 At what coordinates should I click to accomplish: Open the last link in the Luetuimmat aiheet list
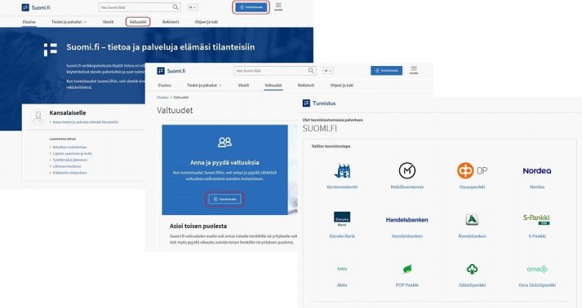(x=69, y=172)
